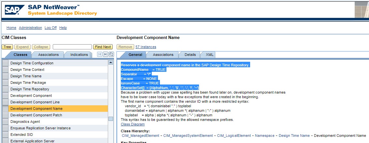Select the General tab
Image resolution: width=369 pixels, height=143 pixels.
click(x=135, y=55)
